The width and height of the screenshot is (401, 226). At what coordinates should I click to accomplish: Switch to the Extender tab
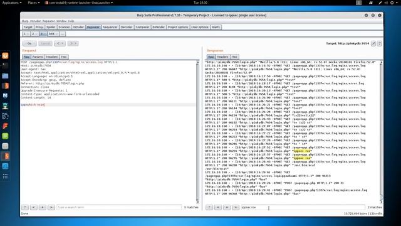tap(159, 27)
